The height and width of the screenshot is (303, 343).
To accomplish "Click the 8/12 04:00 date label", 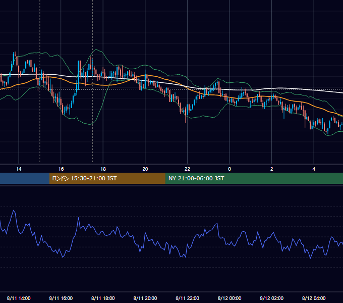I will click(x=314, y=298).
